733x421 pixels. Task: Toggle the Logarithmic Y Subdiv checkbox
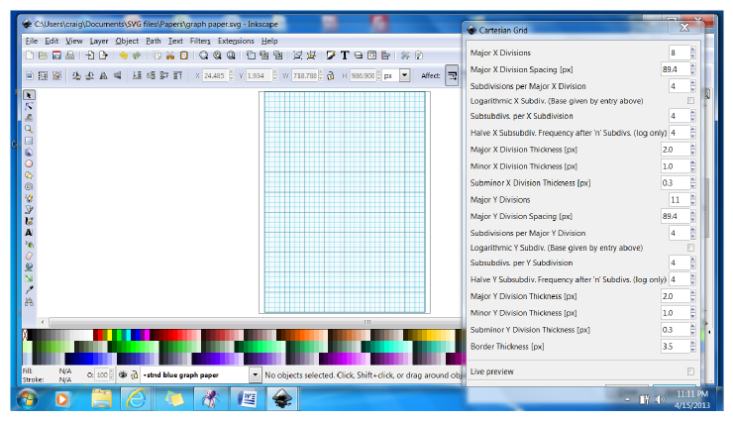click(691, 248)
